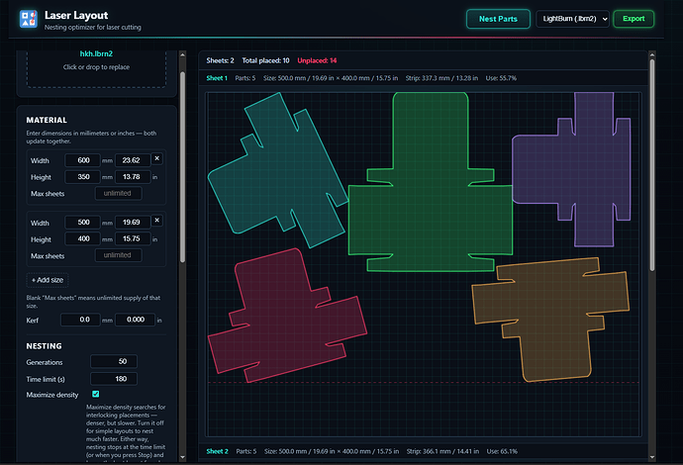
Task: Edit the Kerf 0.000 inch field
Action: click(135, 320)
